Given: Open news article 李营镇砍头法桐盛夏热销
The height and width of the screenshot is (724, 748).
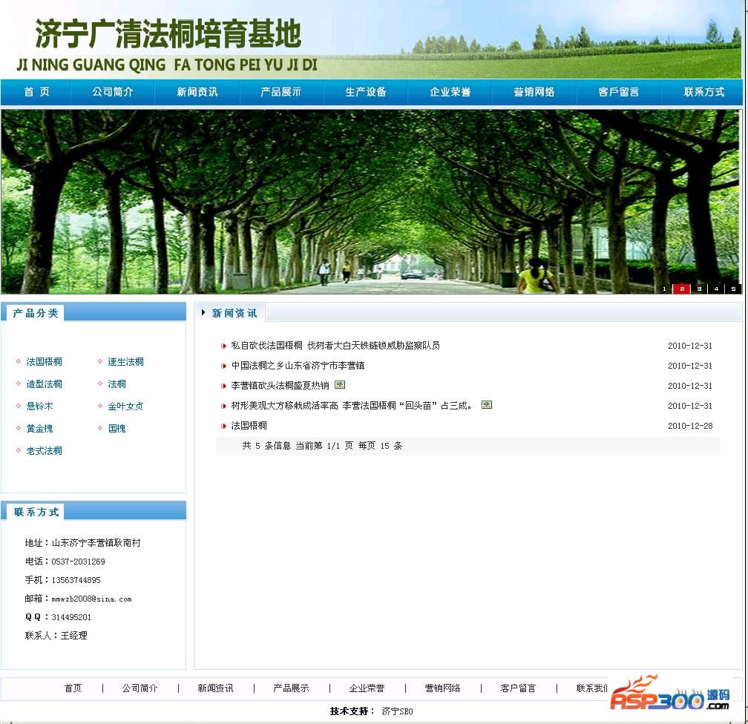Looking at the screenshot, I should click(280, 386).
